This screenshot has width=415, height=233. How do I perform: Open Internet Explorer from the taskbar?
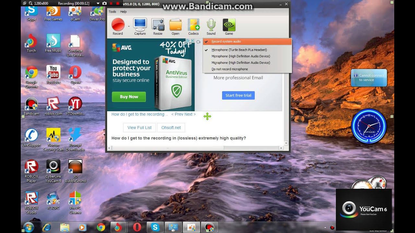pos(47,227)
